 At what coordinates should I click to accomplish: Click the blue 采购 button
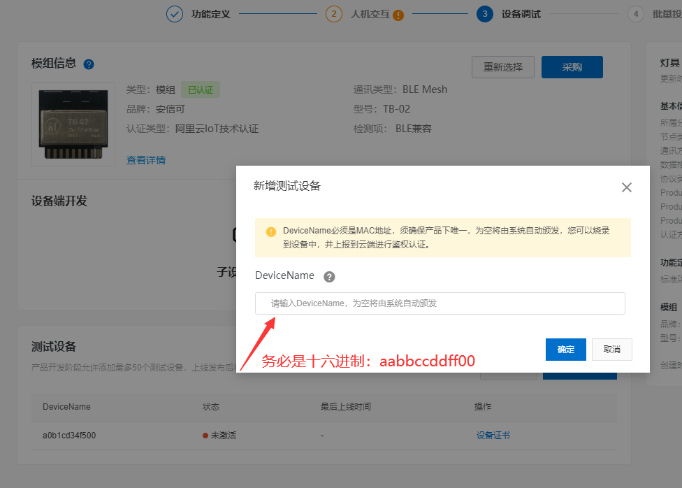[x=572, y=67]
